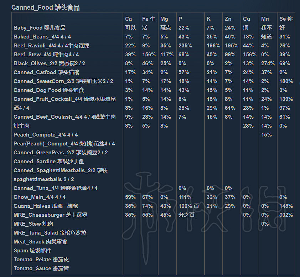Click the Peach_Compote row label
The height and width of the screenshot is (277, 300).
pos(45,135)
